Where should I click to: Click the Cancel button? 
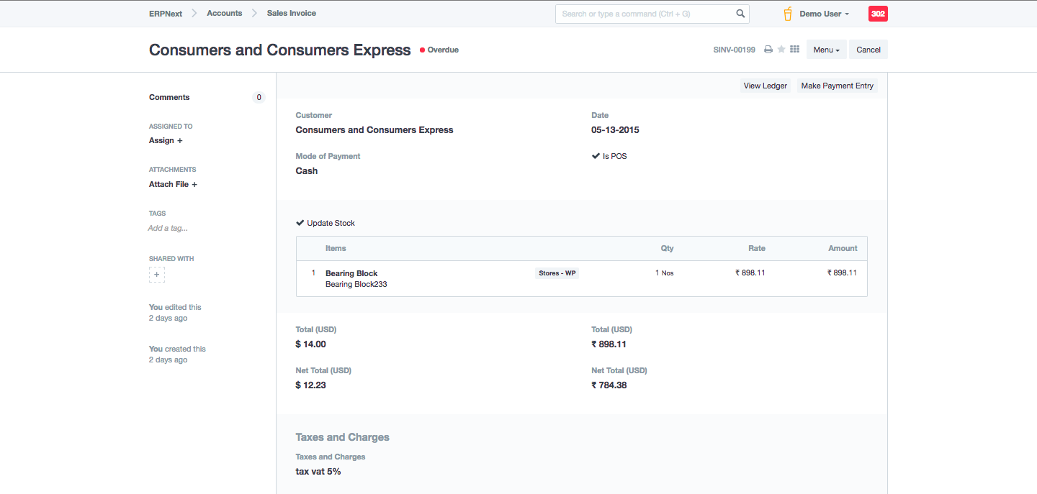[x=868, y=50]
